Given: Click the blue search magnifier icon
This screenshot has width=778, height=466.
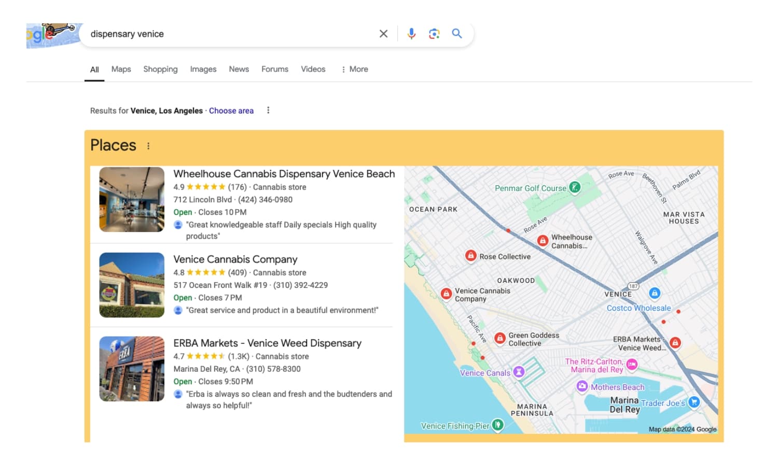Looking at the screenshot, I should 457,33.
